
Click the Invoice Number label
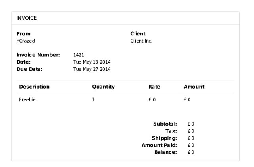click(x=38, y=55)
